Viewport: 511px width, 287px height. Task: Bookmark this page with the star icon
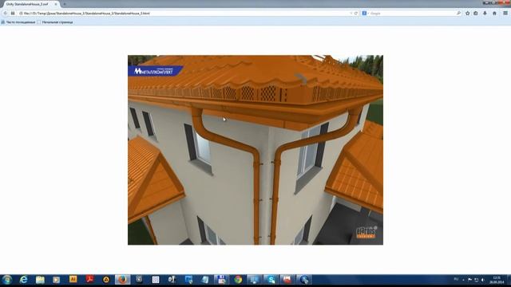(468, 14)
